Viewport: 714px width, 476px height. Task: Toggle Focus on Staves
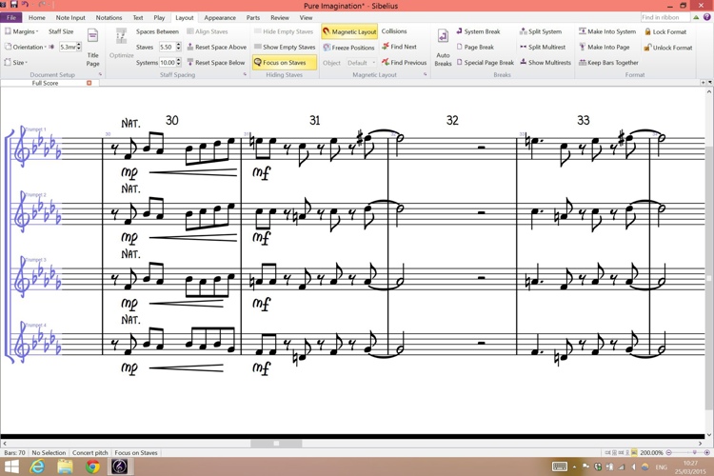coord(280,63)
